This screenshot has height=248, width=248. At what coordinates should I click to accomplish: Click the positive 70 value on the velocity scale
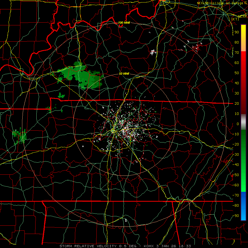pyautogui.click(x=237, y=53)
